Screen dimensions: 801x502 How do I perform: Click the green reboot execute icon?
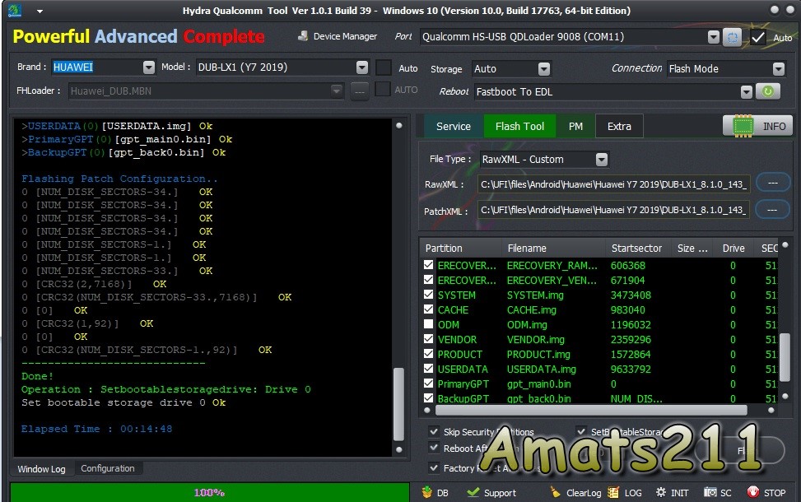pyautogui.click(x=767, y=92)
